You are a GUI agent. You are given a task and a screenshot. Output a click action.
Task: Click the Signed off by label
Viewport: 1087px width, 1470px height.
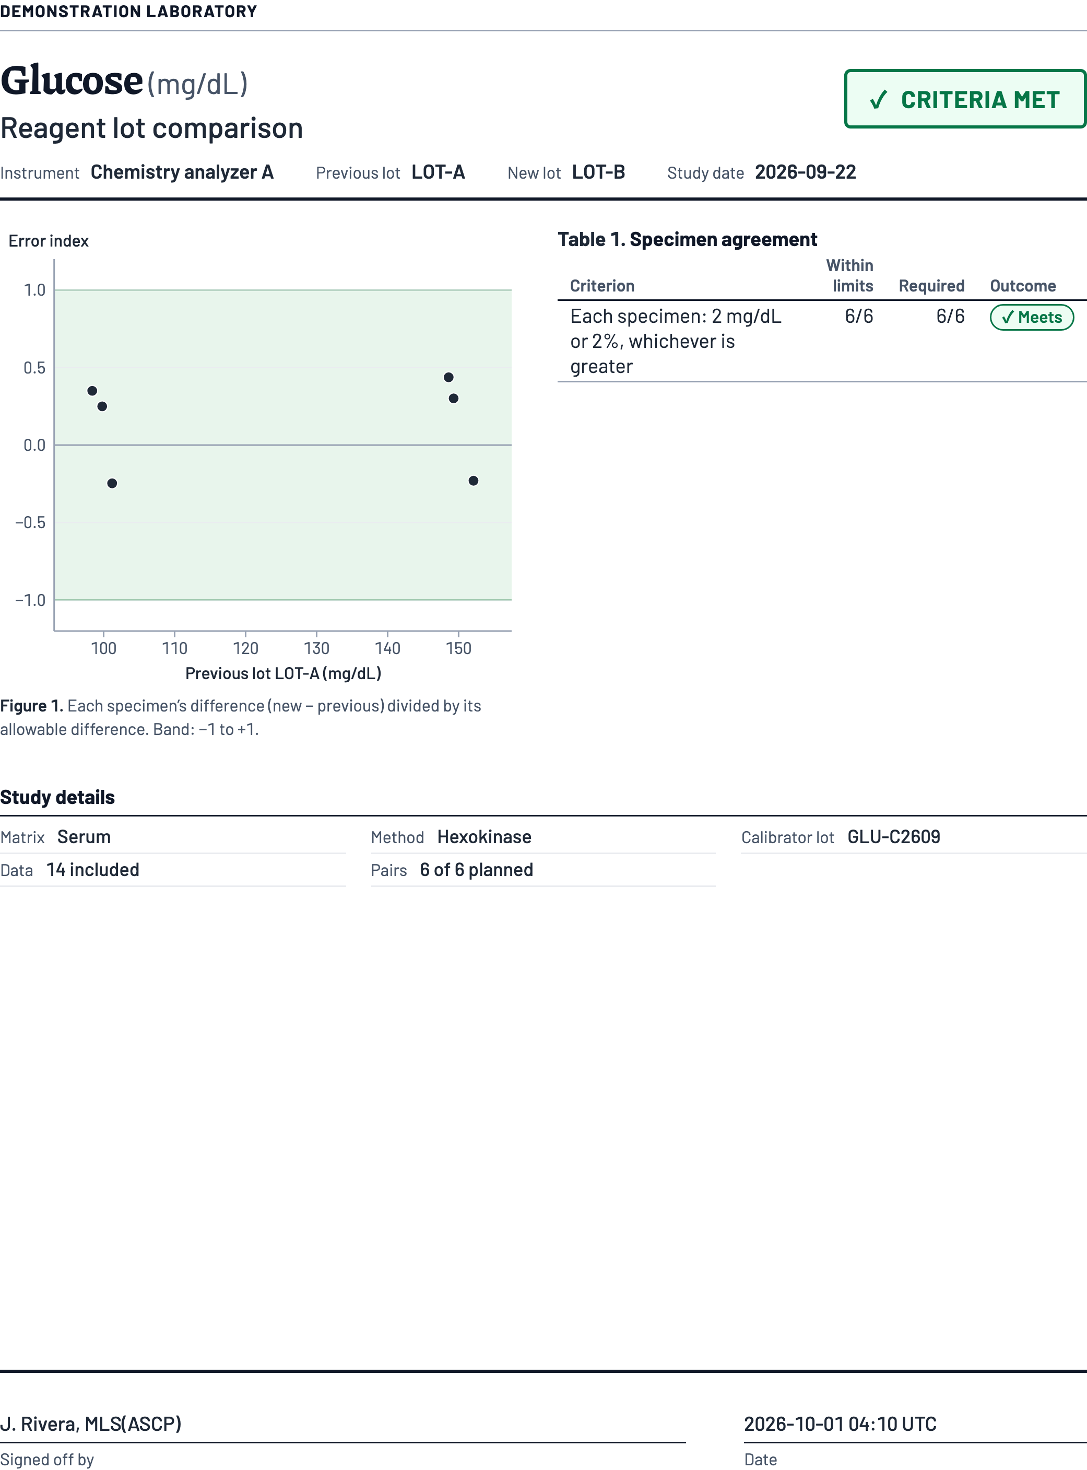pos(46,1460)
